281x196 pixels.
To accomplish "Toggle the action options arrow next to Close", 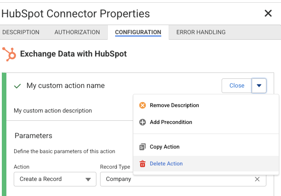I will (259, 86).
